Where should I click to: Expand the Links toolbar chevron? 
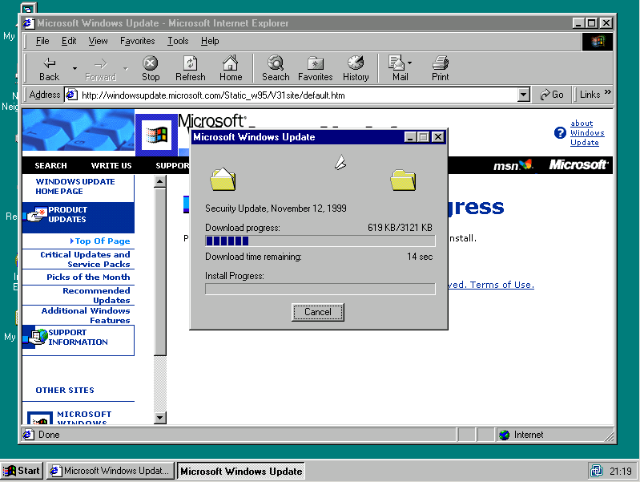pyautogui.click(x=608, y=92)
